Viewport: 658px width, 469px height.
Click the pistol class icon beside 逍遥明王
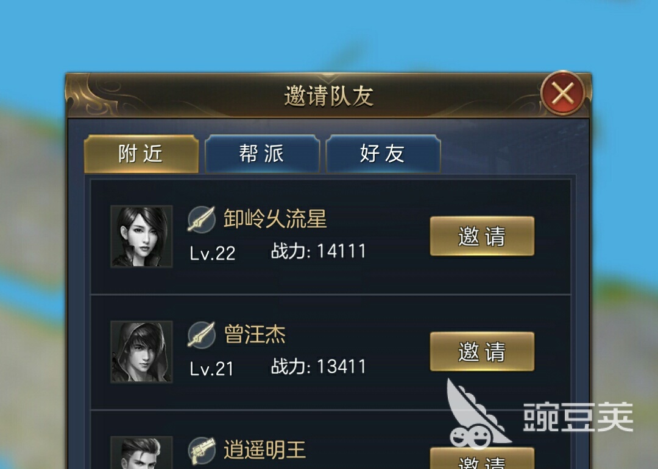[x=202, y=450]
